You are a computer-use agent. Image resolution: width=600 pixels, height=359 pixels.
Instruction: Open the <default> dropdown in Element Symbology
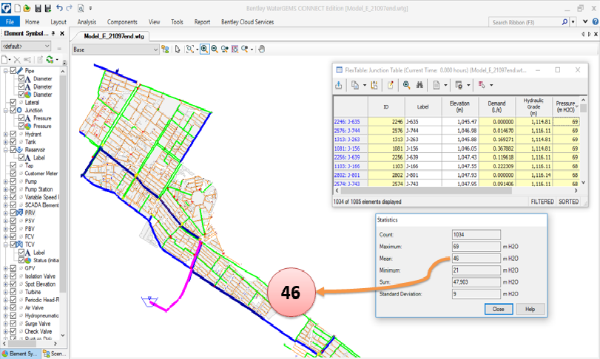[x=26, y=47]
